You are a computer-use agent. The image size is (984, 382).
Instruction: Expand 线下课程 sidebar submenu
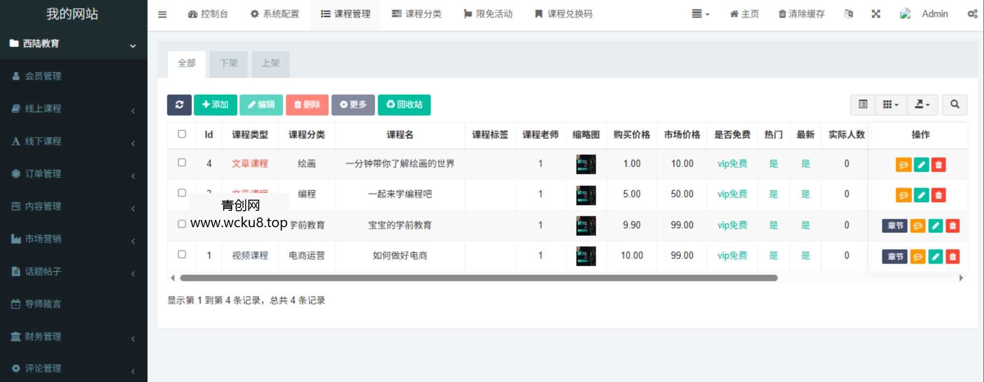(x=73, y=141)
